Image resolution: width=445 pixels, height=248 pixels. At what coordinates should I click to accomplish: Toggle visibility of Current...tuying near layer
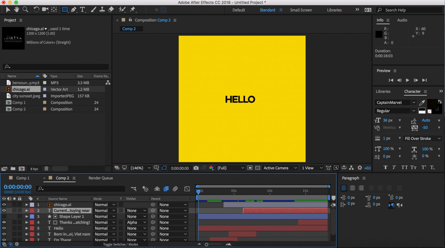(4, 210)
